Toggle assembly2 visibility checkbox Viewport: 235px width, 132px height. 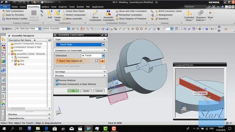point(12,54)
